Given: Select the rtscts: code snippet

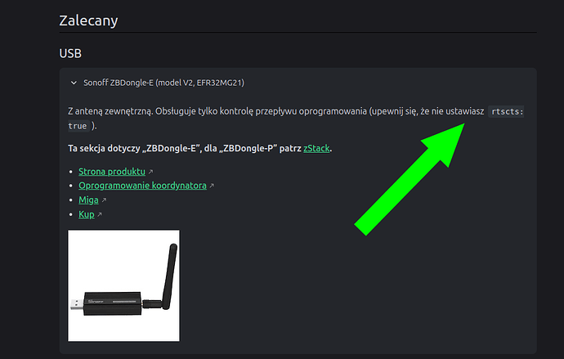Looking at the screenshot, I should click(x=507, y=111).
